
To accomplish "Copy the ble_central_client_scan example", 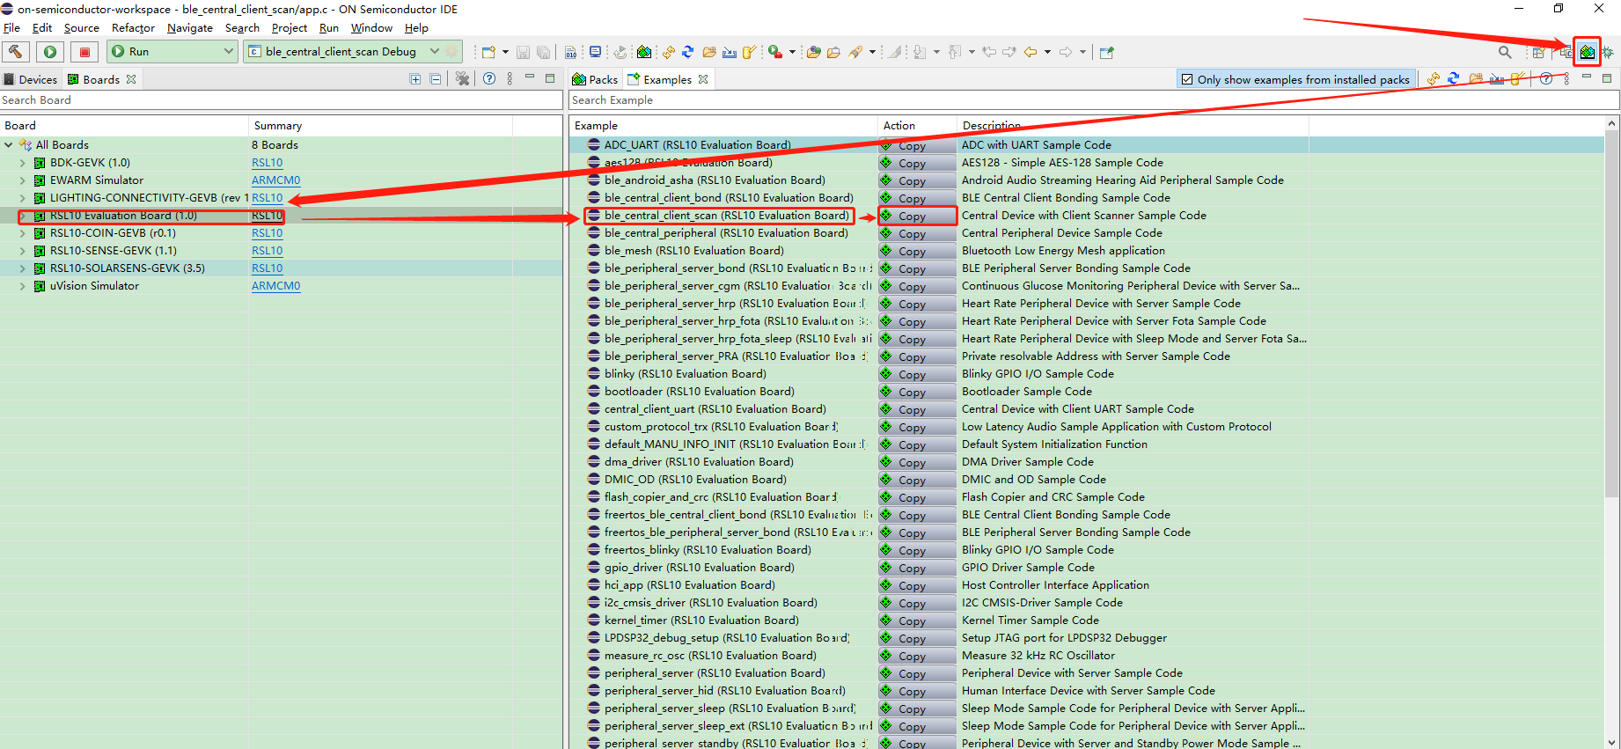I will tap(917, 216).
